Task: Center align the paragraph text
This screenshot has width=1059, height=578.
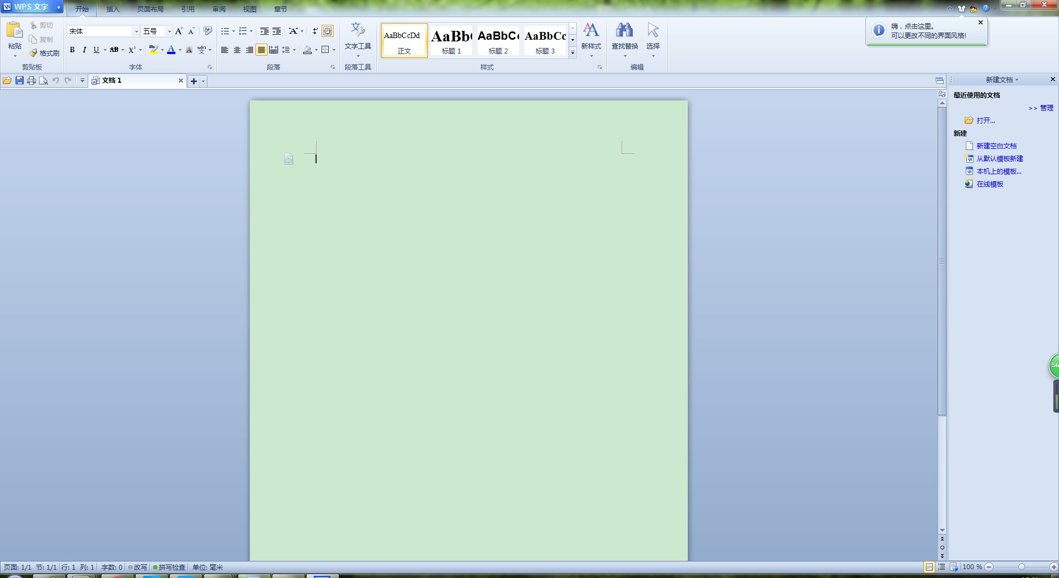Action: (237, 50)
